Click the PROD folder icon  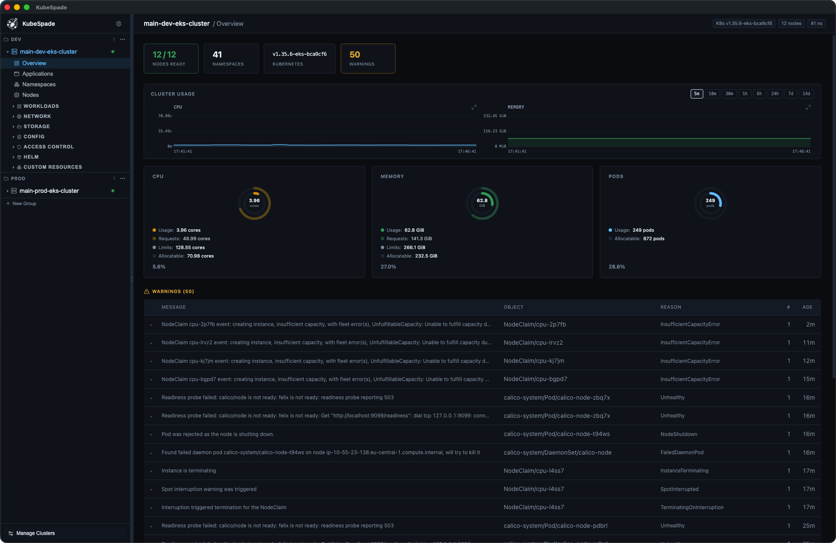pos(6,178)
